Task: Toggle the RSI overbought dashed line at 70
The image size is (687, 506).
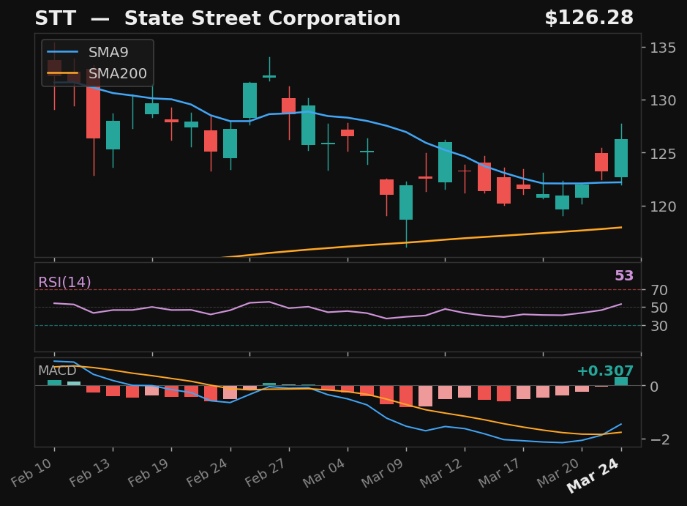Action: pyautogui.click(x=329, y=290)
